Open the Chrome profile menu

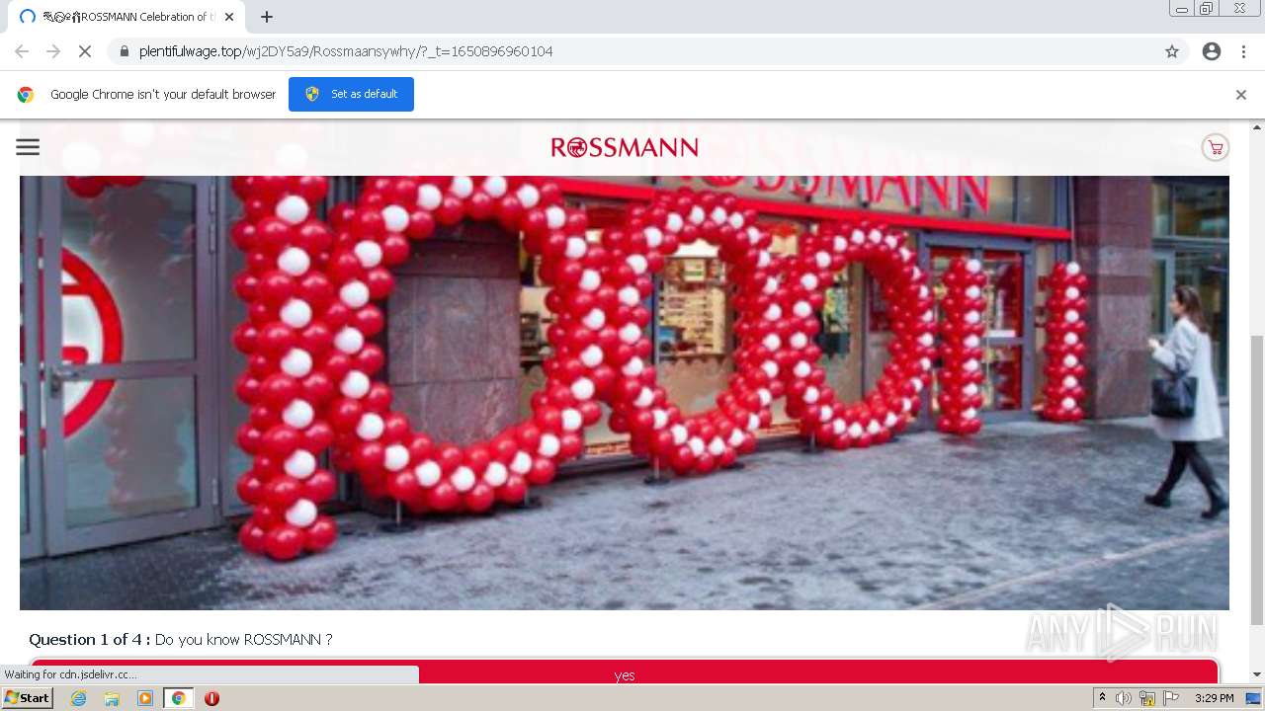1212,51
